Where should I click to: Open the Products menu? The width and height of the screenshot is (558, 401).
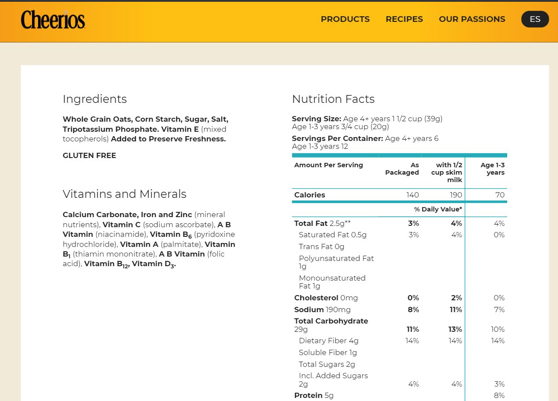point(345,19)
